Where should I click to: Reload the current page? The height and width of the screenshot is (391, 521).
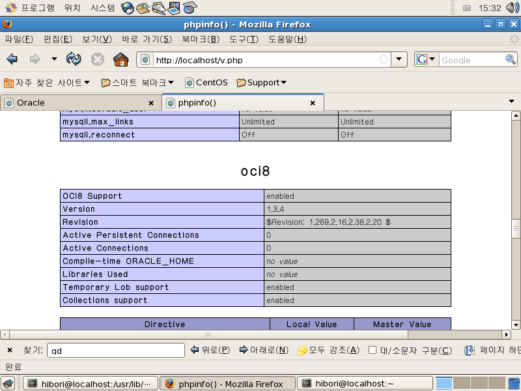coord(74,59)
